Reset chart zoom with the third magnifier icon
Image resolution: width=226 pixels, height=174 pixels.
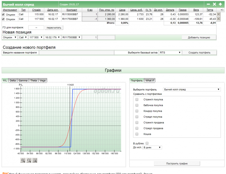click(x=35, y=160)
